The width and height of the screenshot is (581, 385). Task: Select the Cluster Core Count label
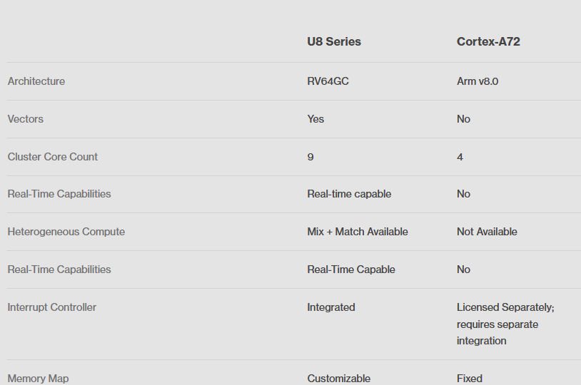[53, 157]
